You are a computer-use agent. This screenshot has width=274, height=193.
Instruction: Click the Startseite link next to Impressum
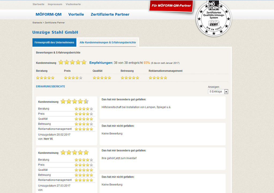(39, 4)
